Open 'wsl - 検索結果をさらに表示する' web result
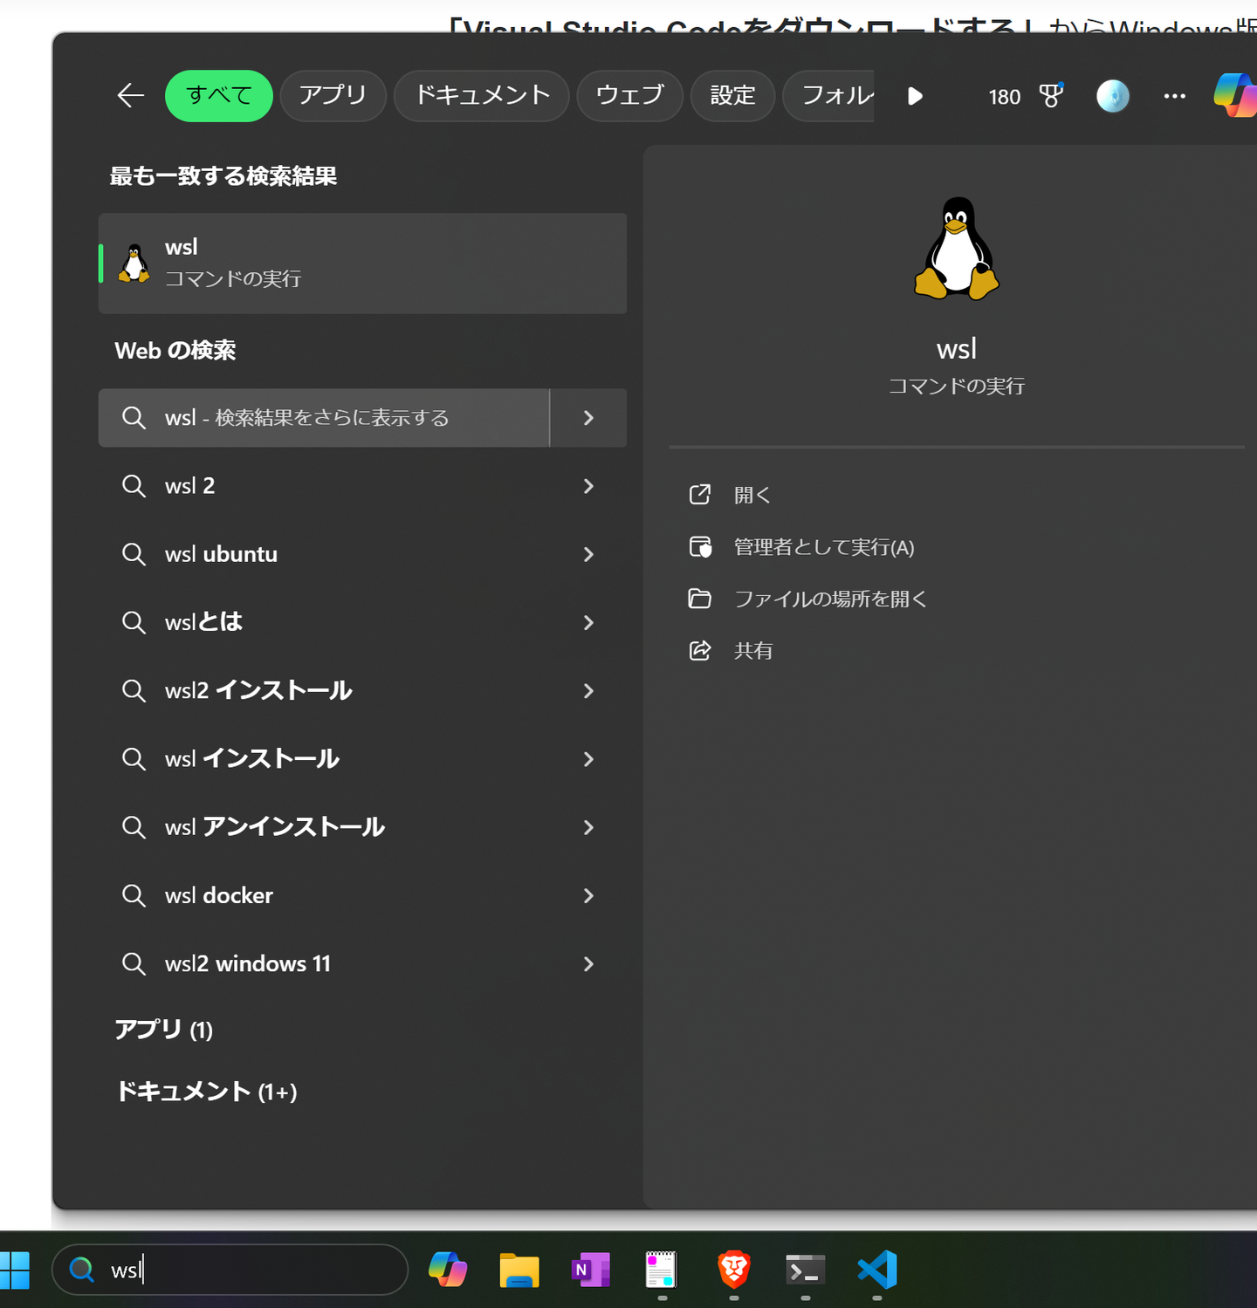The height and width of the screenshot is (1308, 1257). [324, 418]
